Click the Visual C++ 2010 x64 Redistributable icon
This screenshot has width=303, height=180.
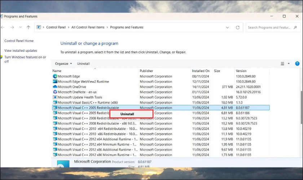(x=55, y=129)
